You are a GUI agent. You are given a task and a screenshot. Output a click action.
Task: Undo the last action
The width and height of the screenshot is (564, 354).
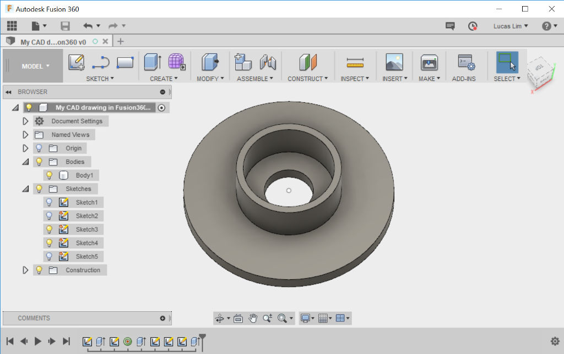click(x=88, y=26)
